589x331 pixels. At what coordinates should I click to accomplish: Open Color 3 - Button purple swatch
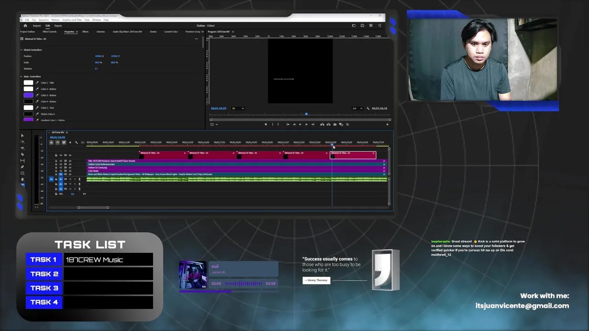click(x=28, y=95)
